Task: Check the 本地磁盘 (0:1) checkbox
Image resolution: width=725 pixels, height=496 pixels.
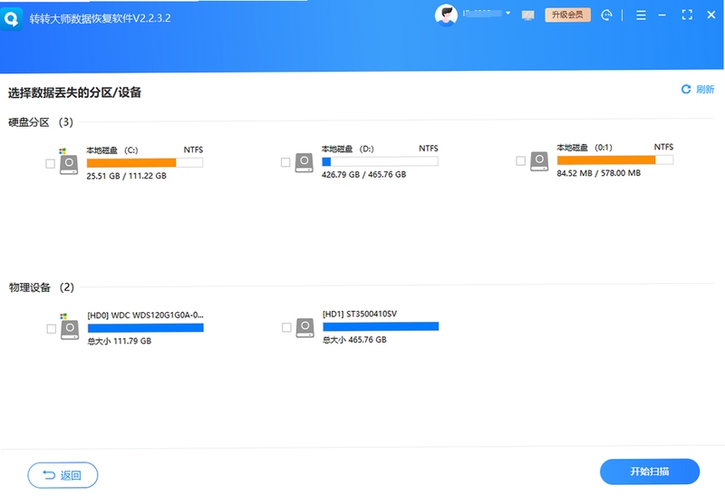Action: (520, 161)
